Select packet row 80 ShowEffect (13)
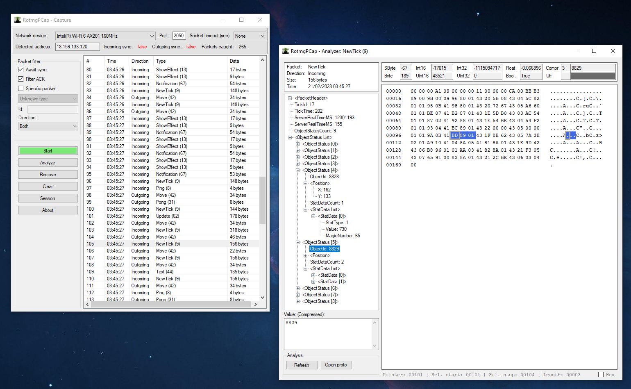This screenshot has height=389, width=631. tap(171, 70)
